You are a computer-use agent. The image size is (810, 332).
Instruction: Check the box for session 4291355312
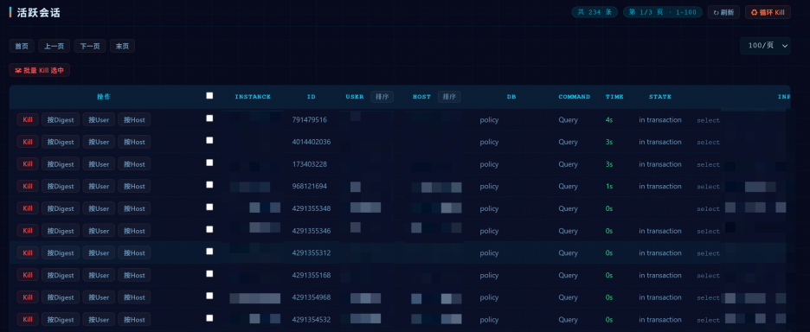tap(209, 252)
